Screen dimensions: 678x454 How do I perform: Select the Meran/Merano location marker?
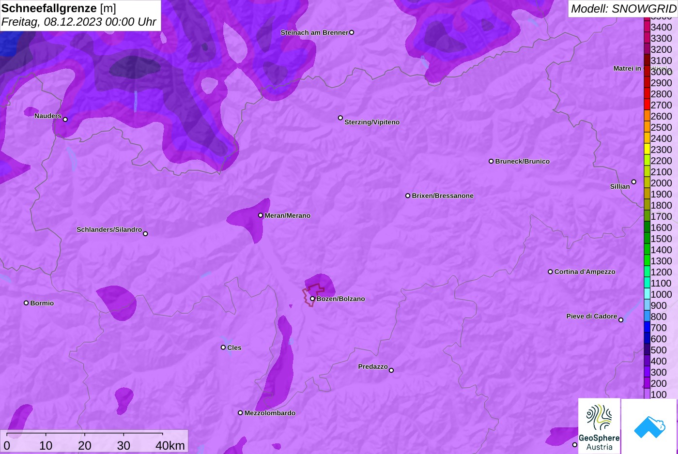(261, 215)
